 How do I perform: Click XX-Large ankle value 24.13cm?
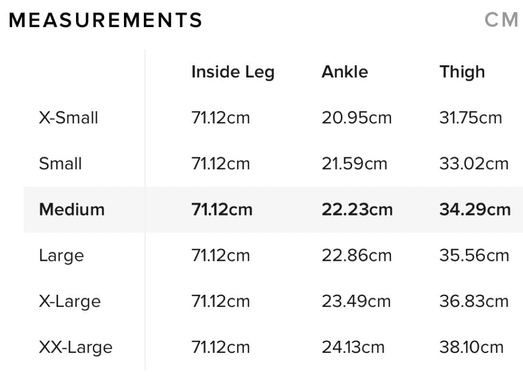(353, 348)
